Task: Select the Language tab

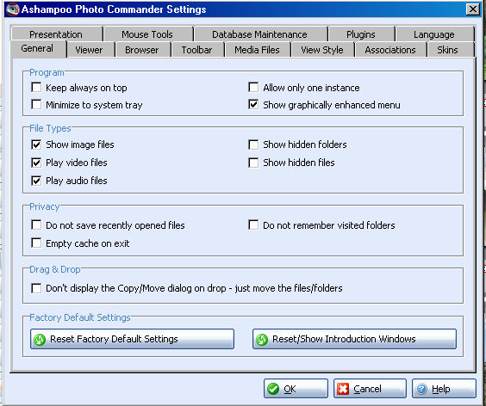Action: pyautogui.click(x=434, y=34)
